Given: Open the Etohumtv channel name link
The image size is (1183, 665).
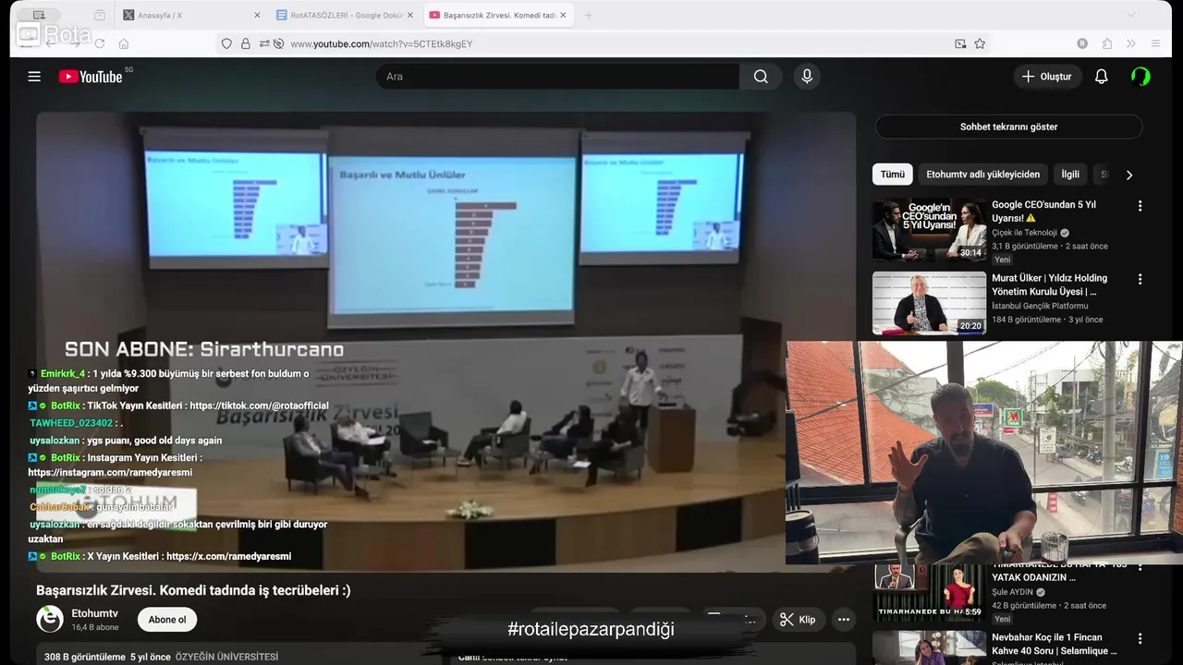Looking at the screenshot, I should click(x=95, y=613).
